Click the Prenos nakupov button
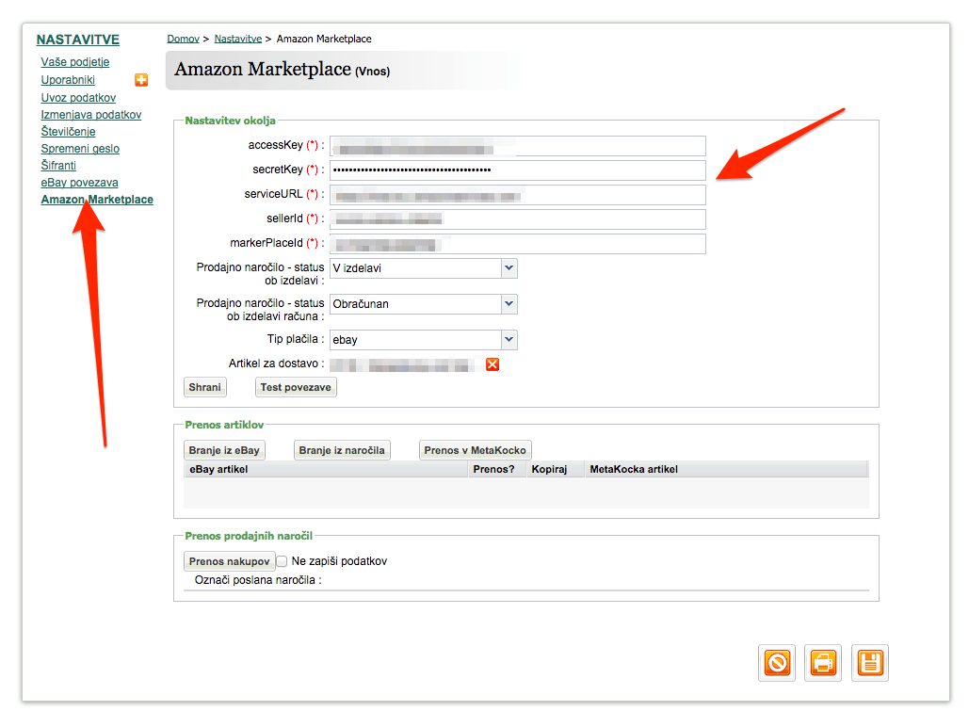The width and height of the screenshot is (969, 711). 229,561
